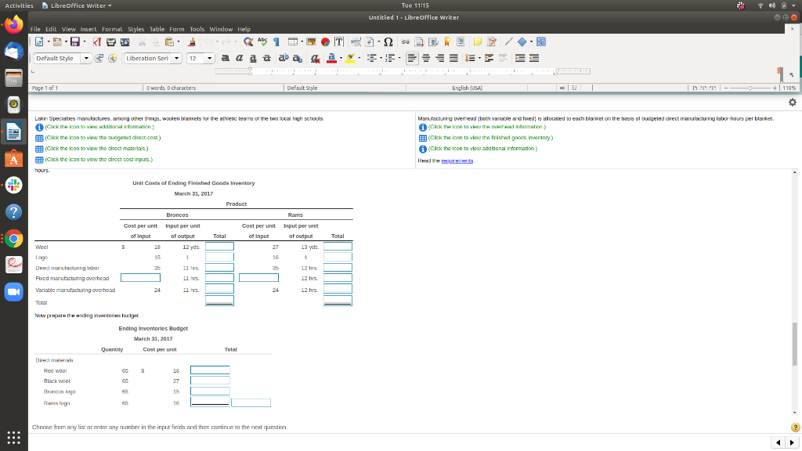
Task: Open the Tools menu
Action: [x=197, y=29]
